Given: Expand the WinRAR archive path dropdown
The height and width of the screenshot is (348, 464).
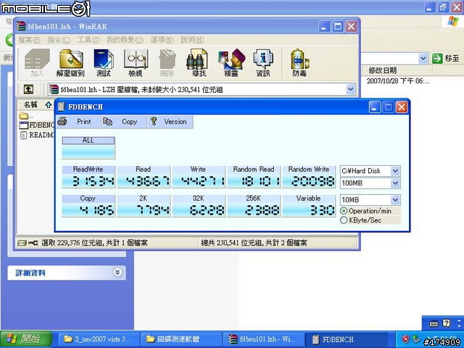Looking at the screenshot, I should pyautogui.click(x=351, y=89).
